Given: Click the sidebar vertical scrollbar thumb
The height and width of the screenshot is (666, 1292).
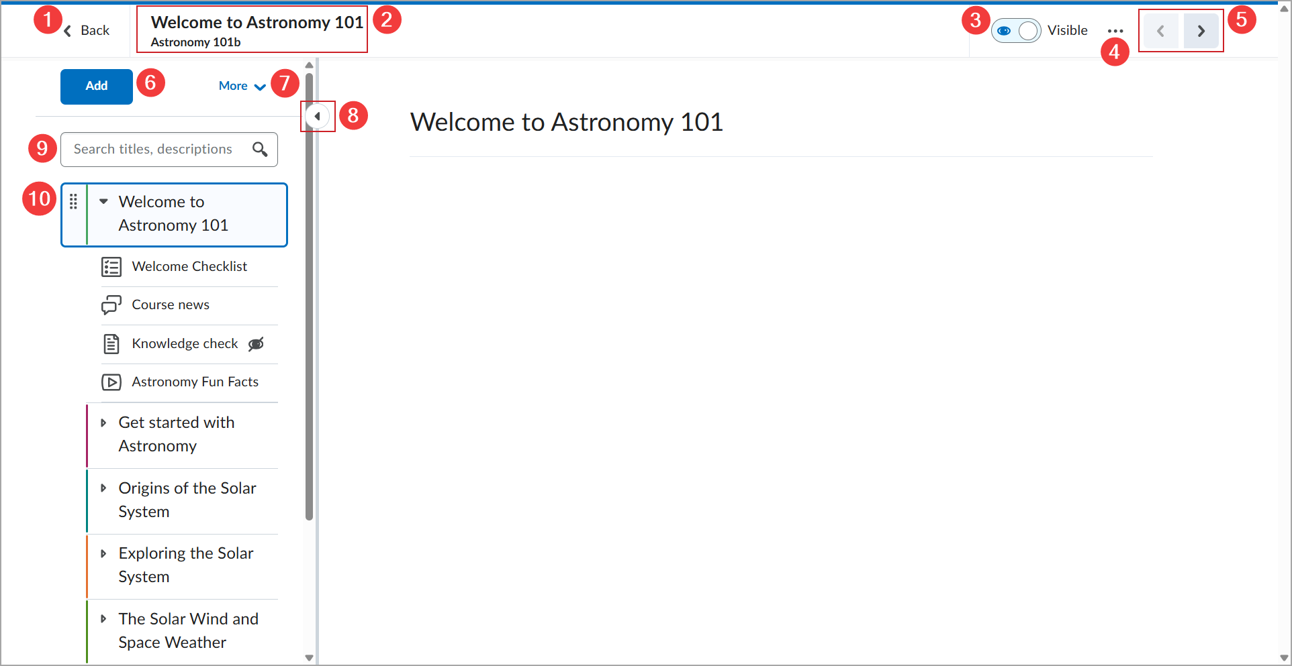Looking at the screenshot, I should coord(309,296).
